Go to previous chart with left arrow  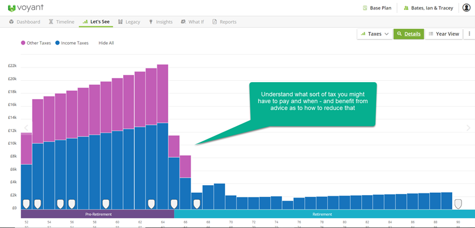click(26, 128)
